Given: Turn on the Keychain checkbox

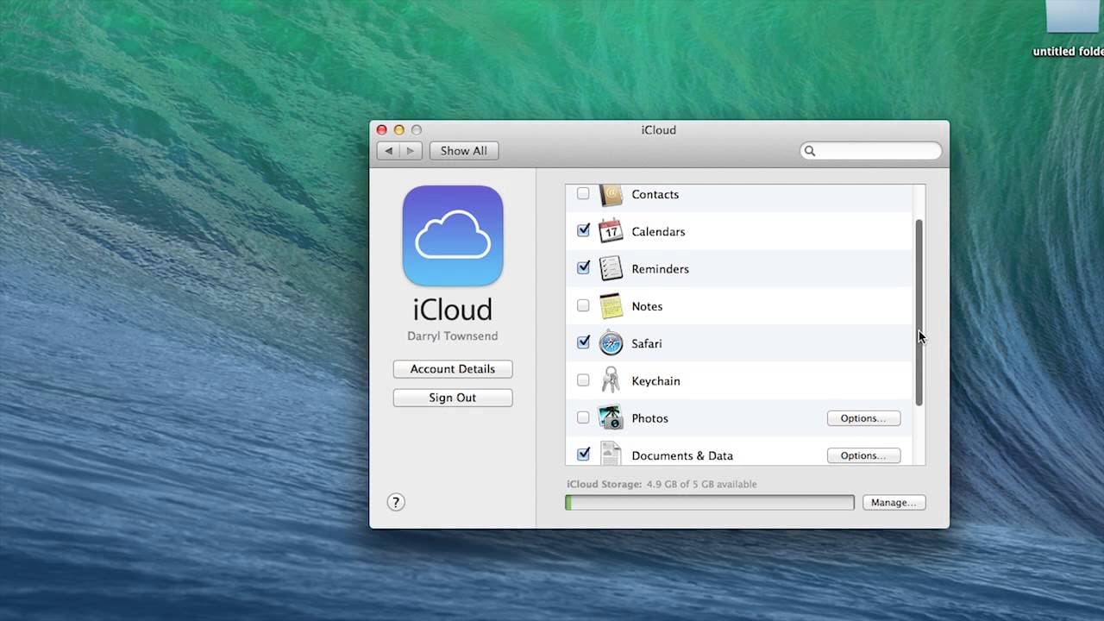Looking at the screenshot, I should pos(583,380).
